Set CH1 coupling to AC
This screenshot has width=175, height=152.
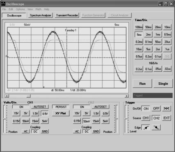26,132
